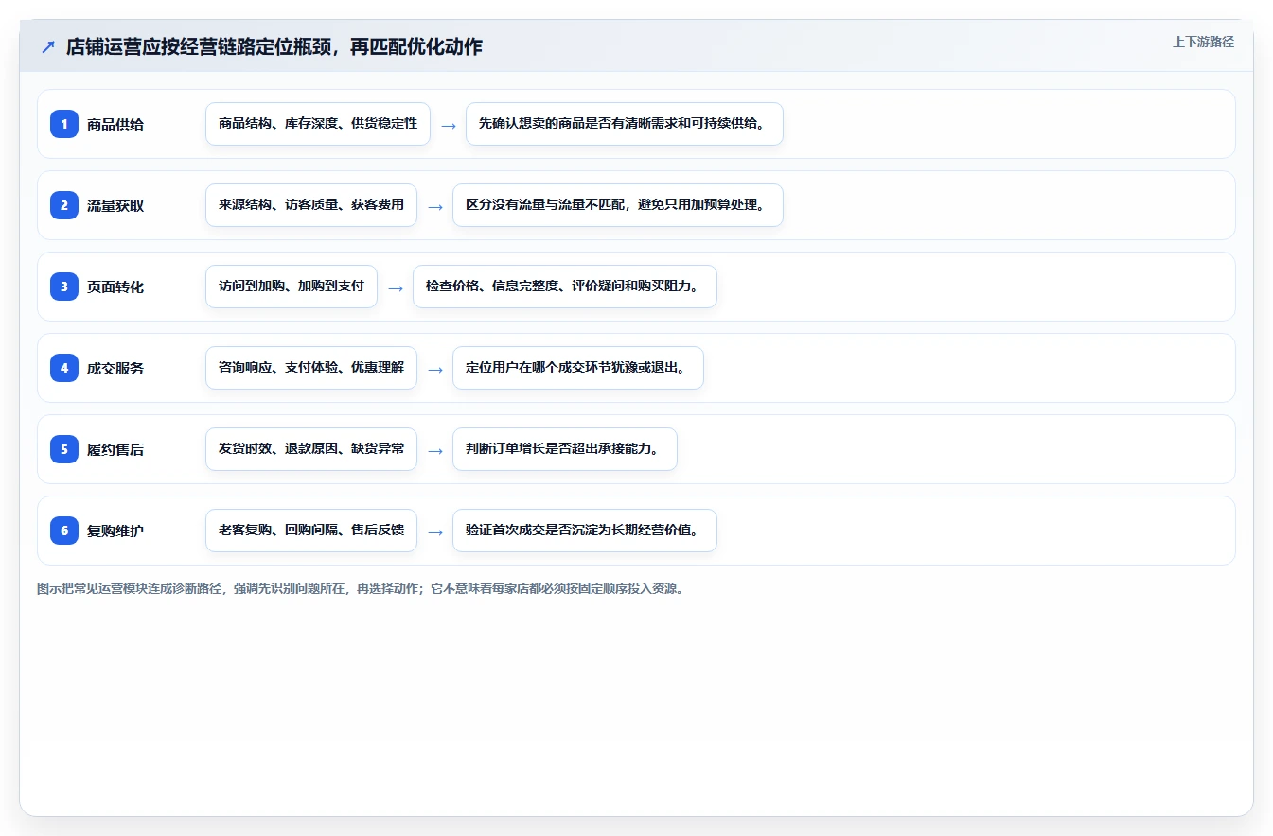Click the 访问到加购、加购到支付 box
The image size is (1273, 836).
click(292, 287)
